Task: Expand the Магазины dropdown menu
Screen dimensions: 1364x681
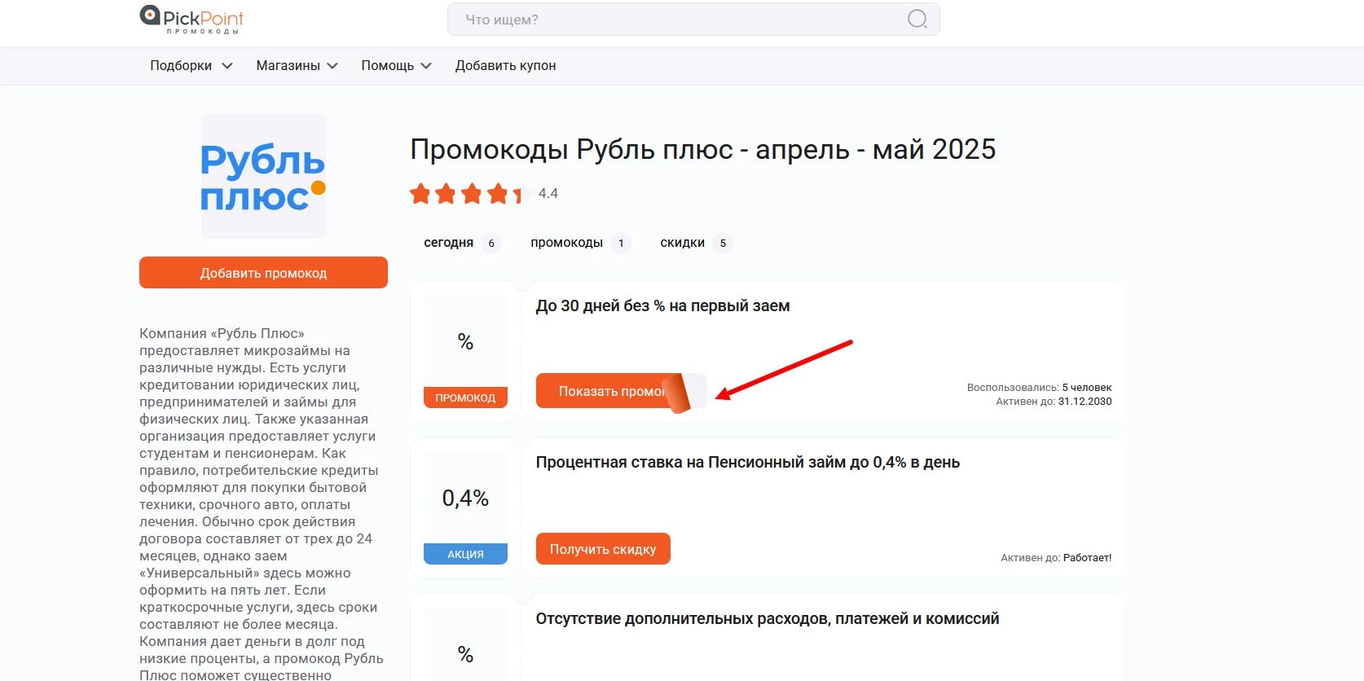Action: [297, 66]
